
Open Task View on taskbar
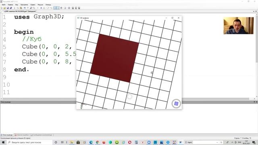(x=62, y=142)
